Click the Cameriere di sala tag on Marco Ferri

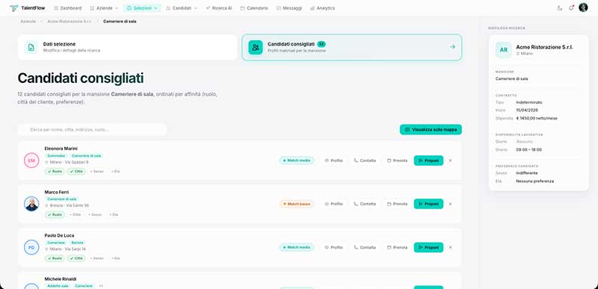[x=62, y=199]
